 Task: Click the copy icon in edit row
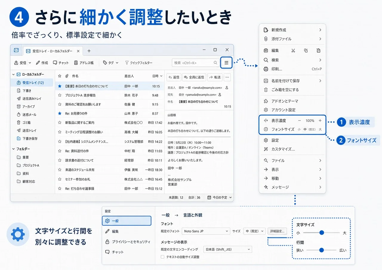(306, 51)
